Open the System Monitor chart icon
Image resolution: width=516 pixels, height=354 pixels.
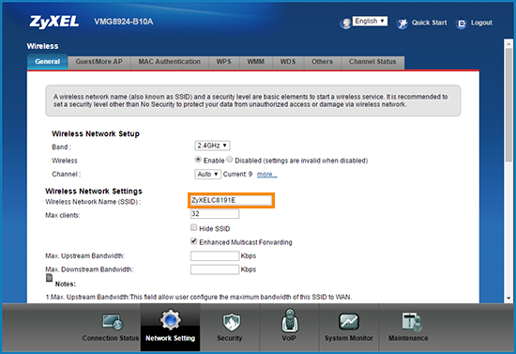pyautogui.click(x=349, y=321)
